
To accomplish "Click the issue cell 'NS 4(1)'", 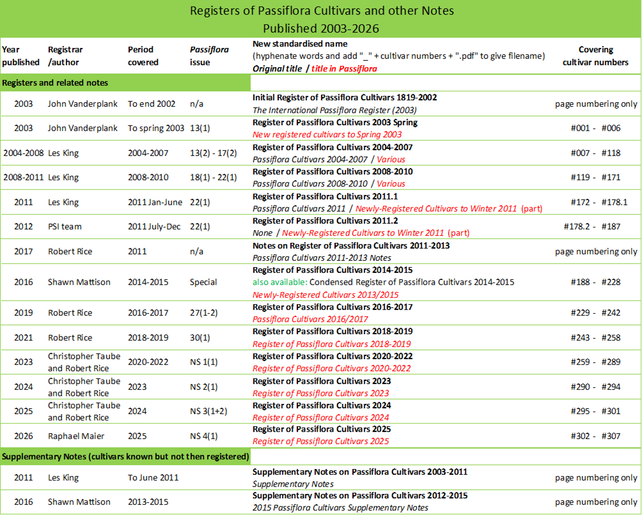I will 203,436.
